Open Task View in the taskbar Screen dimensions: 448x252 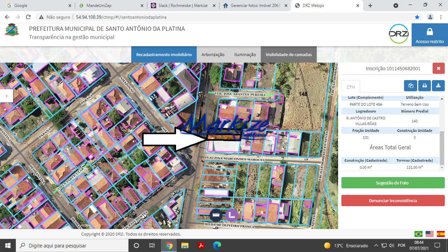pos(152,245)
